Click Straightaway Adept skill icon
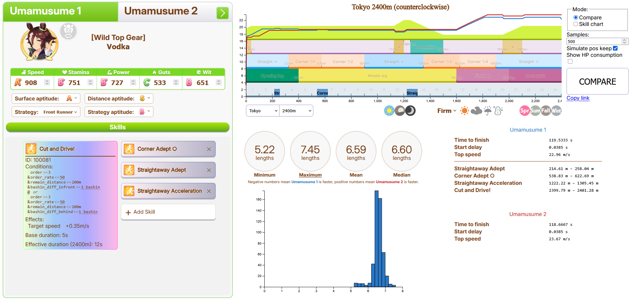 click(x=129, y=170)
